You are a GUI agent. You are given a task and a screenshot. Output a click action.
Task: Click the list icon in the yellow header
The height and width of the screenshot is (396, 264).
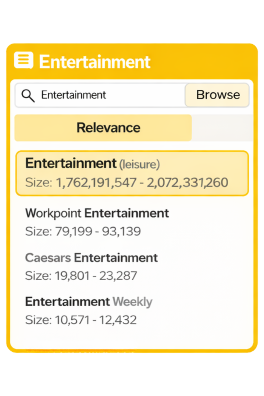(x=23, y=60)
